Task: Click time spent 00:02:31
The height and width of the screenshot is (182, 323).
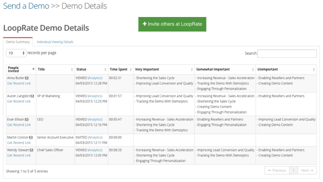Action: [x=115, y=78]
